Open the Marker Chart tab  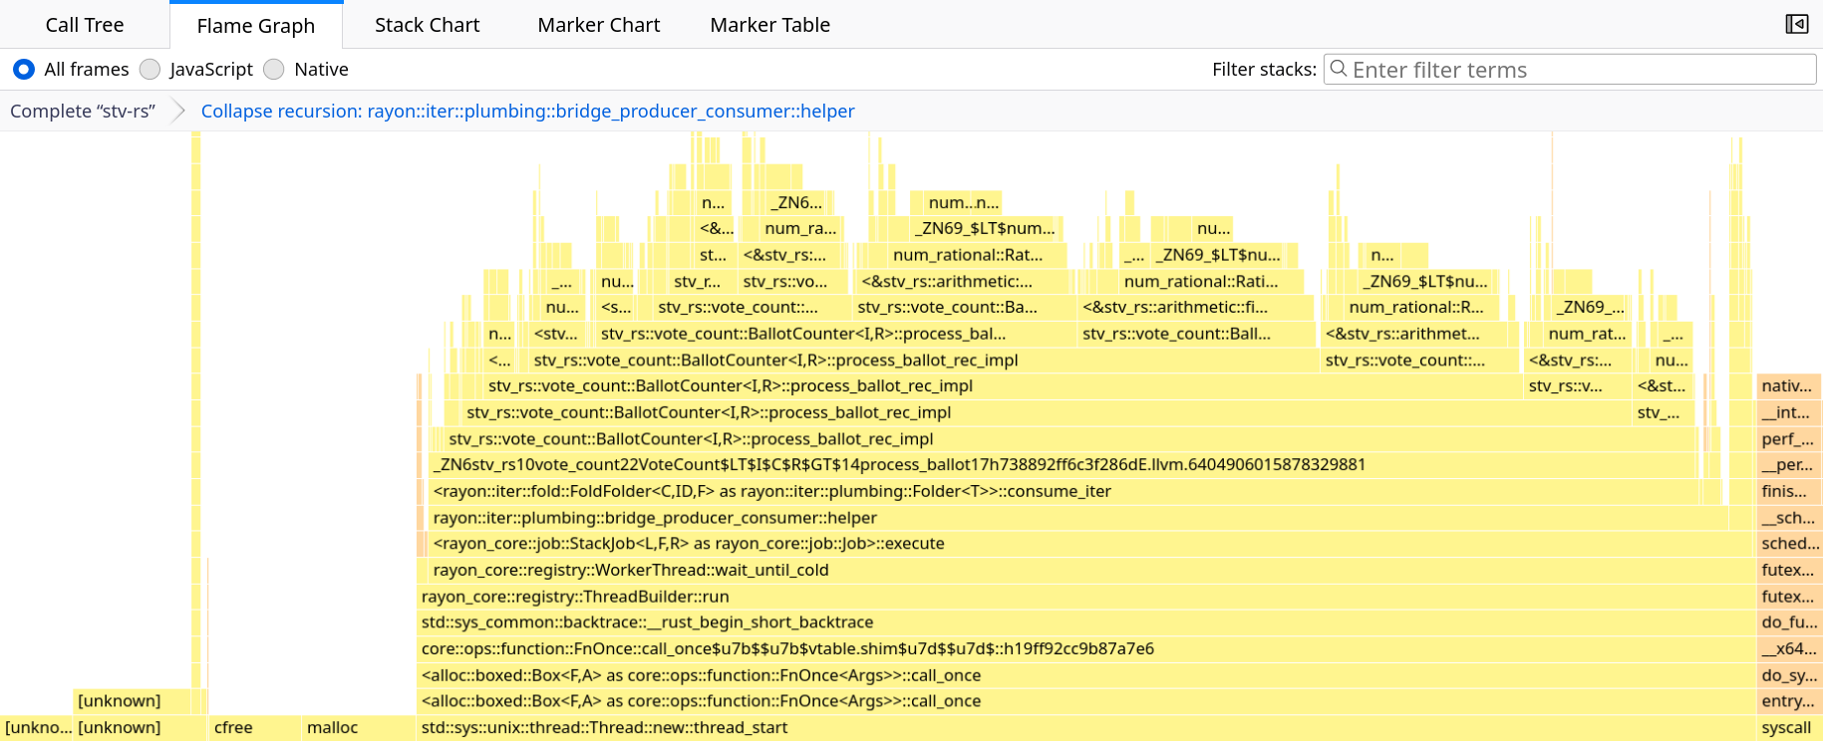point(598,25)
